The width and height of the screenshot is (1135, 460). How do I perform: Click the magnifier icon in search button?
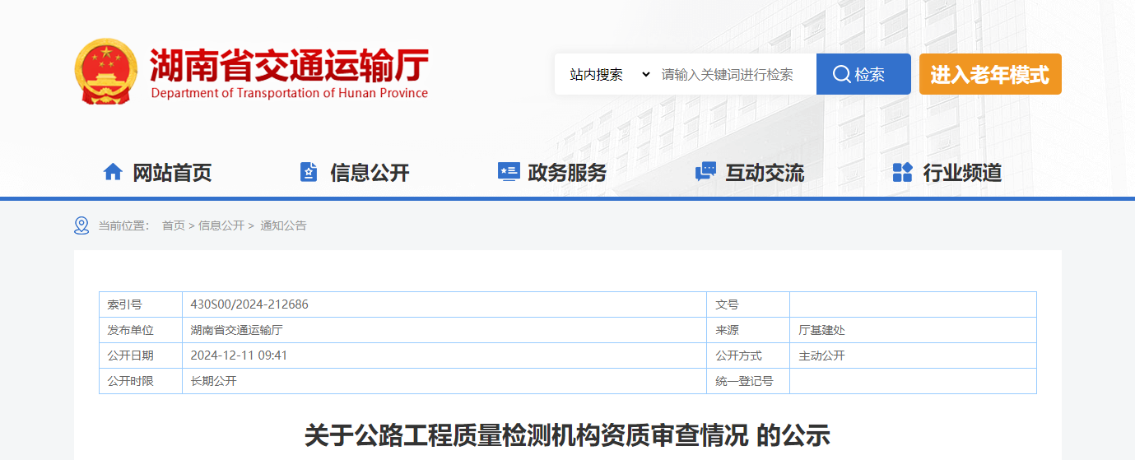[841, 75]
